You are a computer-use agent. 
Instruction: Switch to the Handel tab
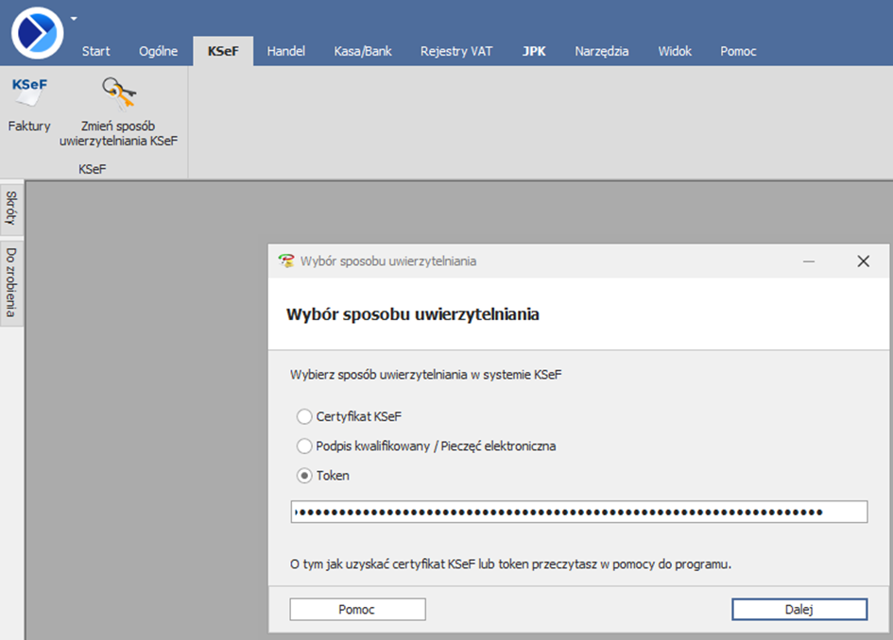point(285,51)
